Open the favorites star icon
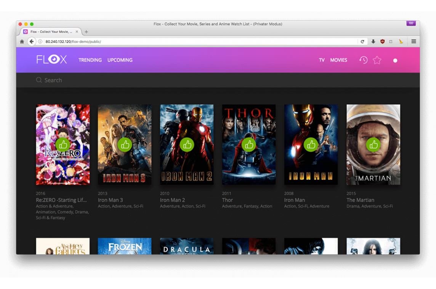Viewport: 436px width, 289px height. 377,60
